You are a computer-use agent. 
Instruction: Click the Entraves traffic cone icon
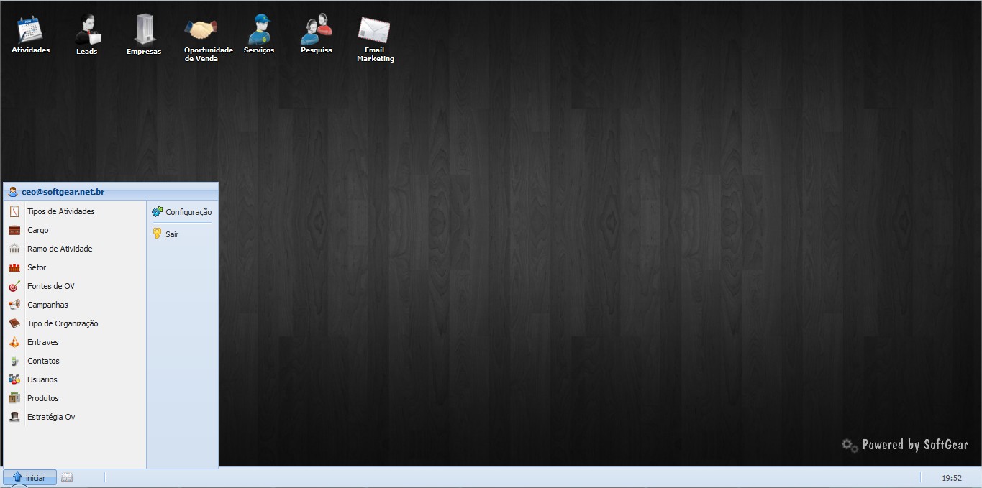(x=14, y=342)
